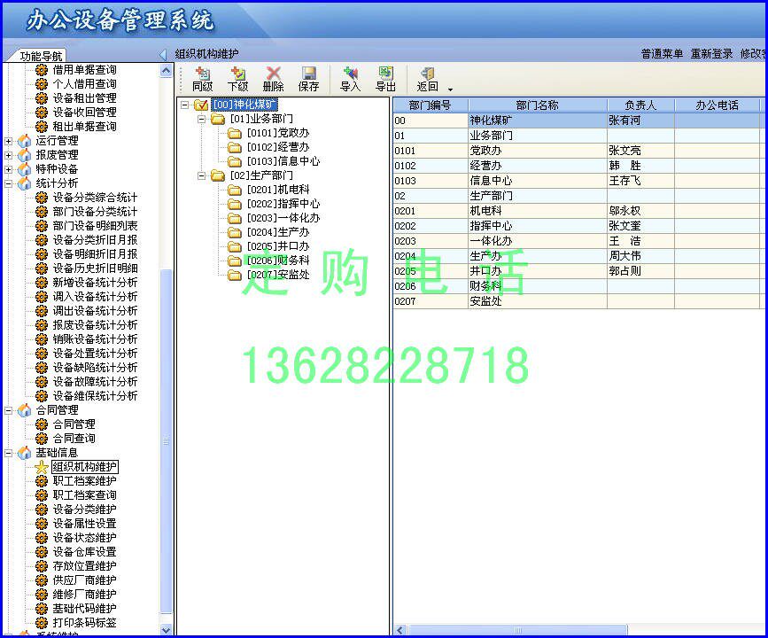Click the gear icon beside 个人借用查询
The width and height of the screenshot is (768, 638).
(42, 84)
